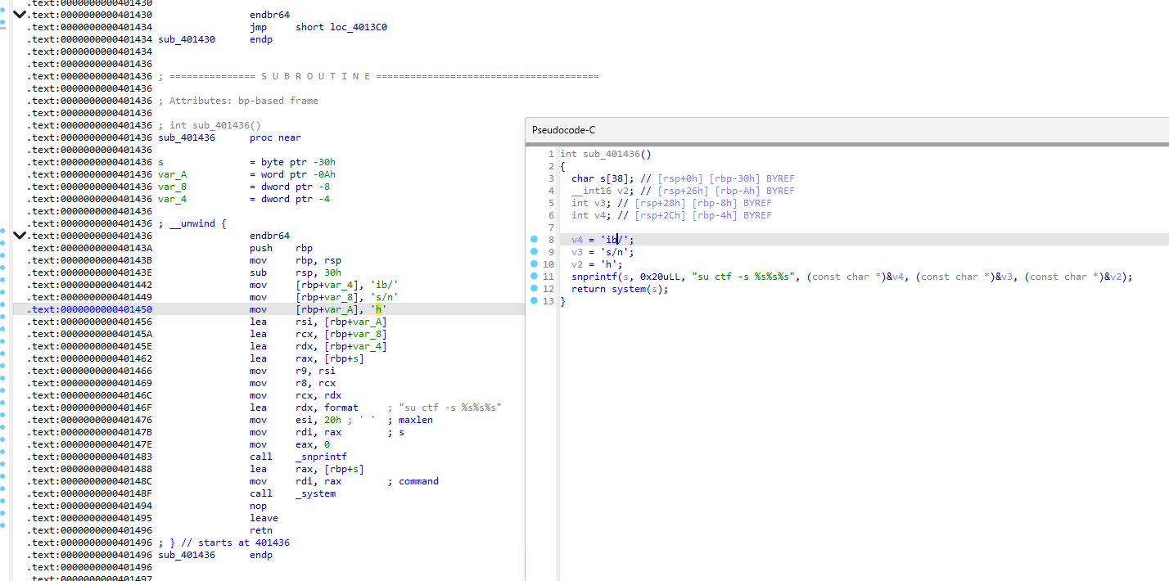Click 's/n' operand in mov [rbp+var_8]

pyautogui.click(x=384, y=297)
